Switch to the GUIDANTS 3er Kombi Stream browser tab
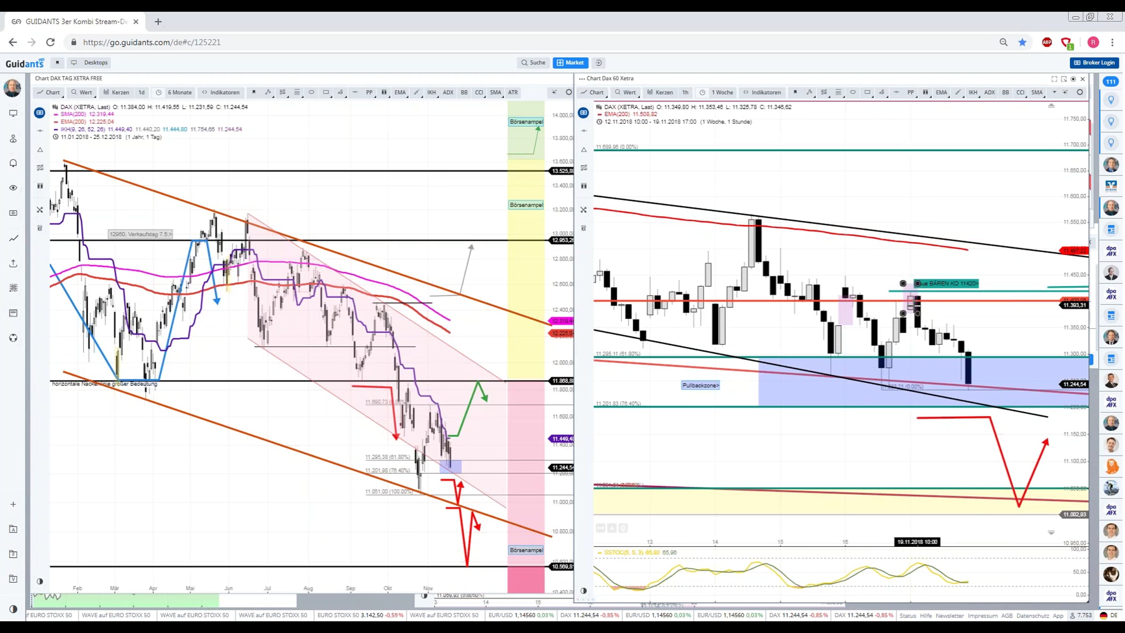1125x633 pixels. (x=75, y=22)
